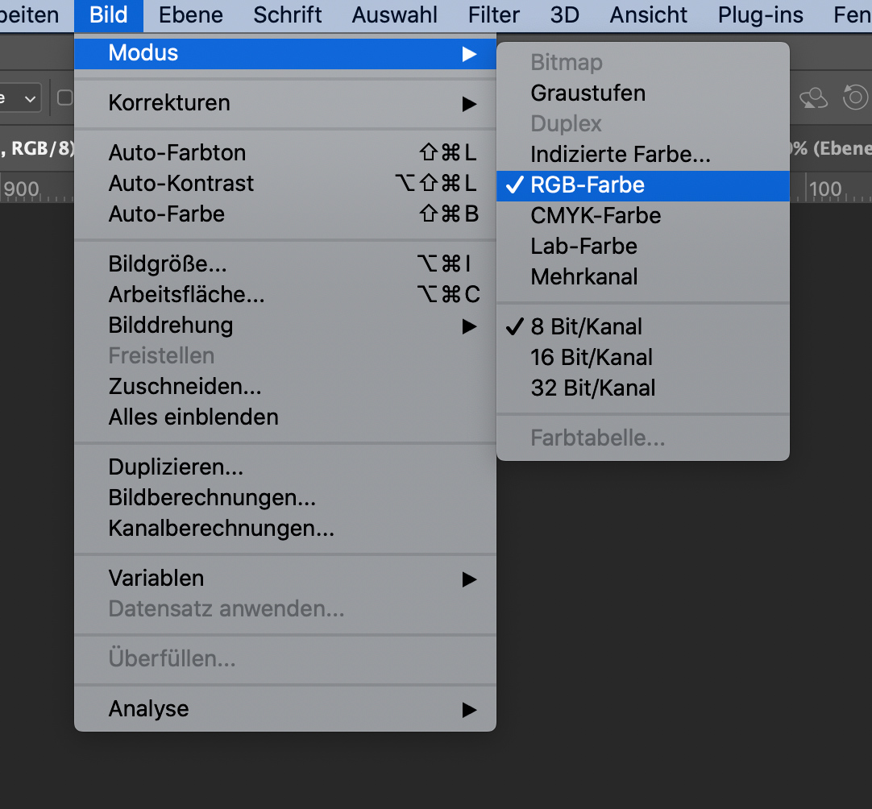Open the Filter menu in menu bar
Viewport: 872px width, 809px height.
[493, 15]
